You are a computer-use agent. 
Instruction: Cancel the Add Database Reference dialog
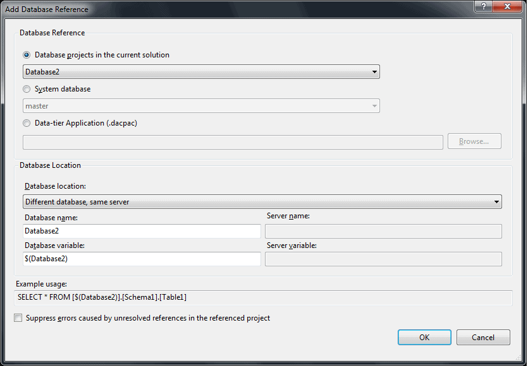(483, 337)
